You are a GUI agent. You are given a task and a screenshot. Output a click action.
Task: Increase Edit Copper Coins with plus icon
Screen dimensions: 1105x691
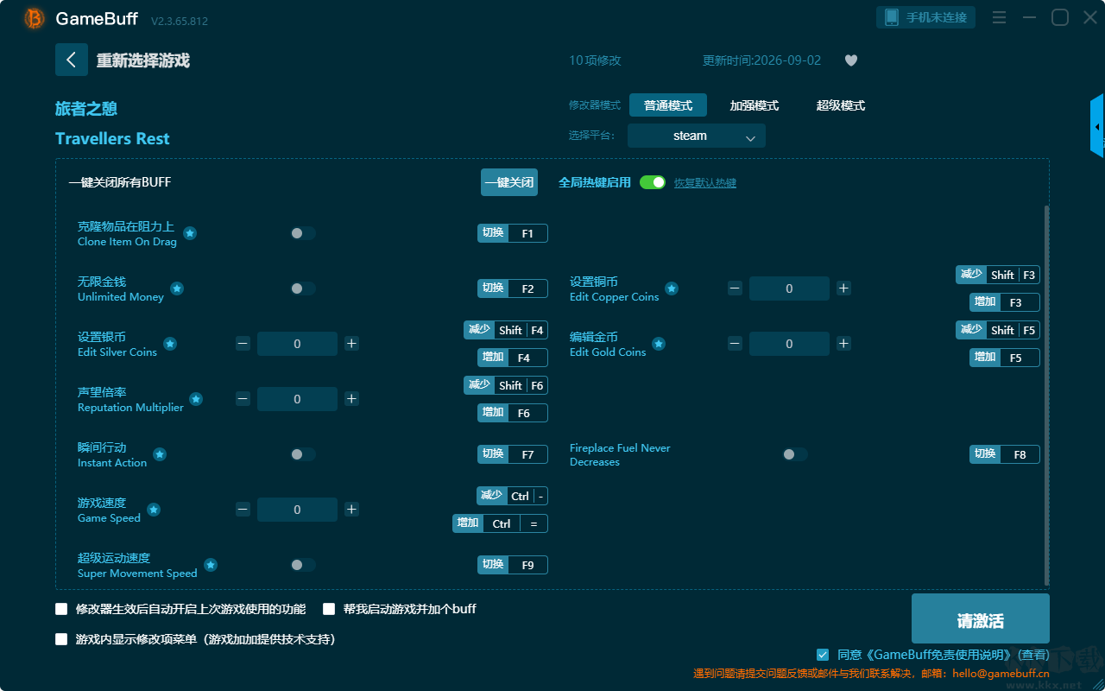[843, 288]
